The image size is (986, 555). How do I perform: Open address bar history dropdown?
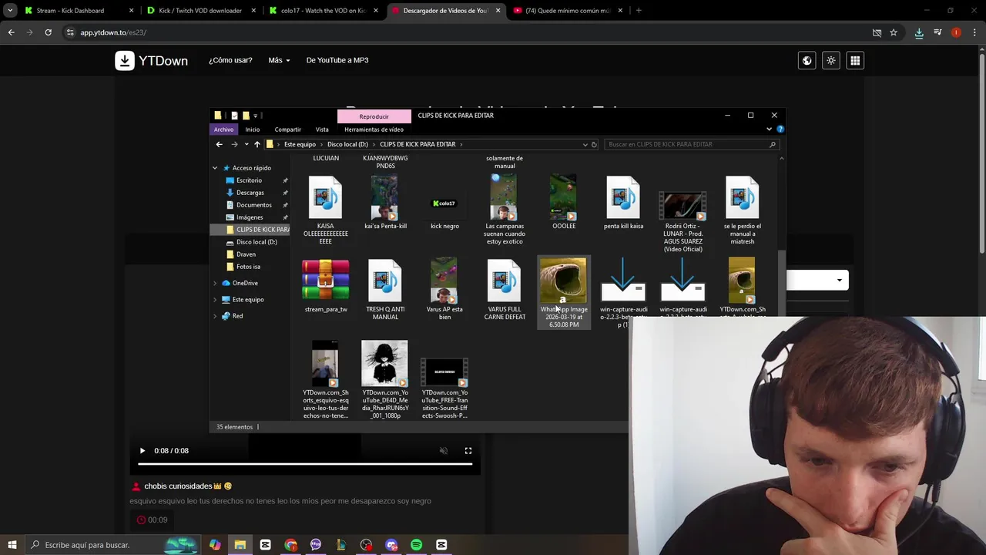tap(585, 144)
